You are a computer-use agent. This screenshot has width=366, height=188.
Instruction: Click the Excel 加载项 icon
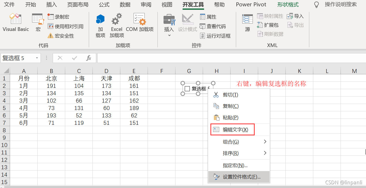click(x=117, y=23)
